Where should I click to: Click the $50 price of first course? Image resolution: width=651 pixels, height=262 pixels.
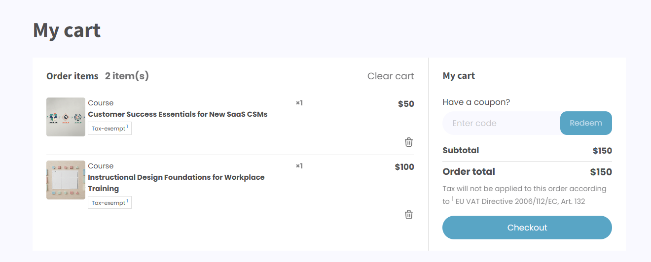[x=406, y=104]
